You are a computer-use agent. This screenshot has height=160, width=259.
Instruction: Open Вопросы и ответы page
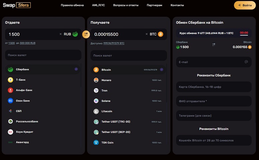click(x=126, y=5)
